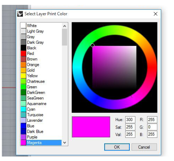Click the saturation-value square in the wheel
174x161 pixels.
pos(114,67)
